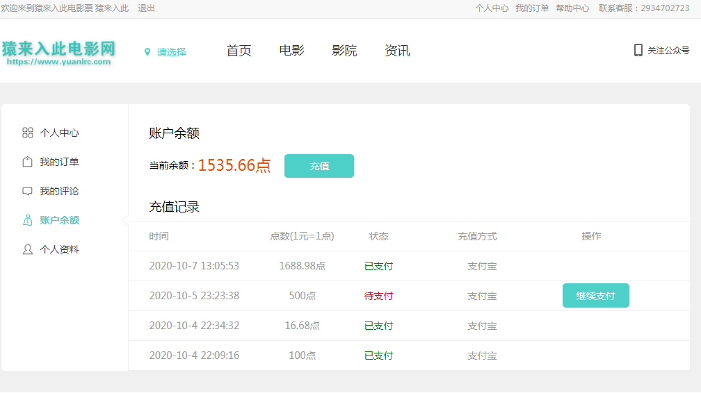Click the location pin icon beside 请选择

click(x=147, y=52)
